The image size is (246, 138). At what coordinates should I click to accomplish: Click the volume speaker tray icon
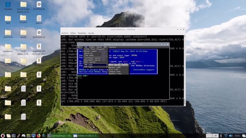point(231,136)
